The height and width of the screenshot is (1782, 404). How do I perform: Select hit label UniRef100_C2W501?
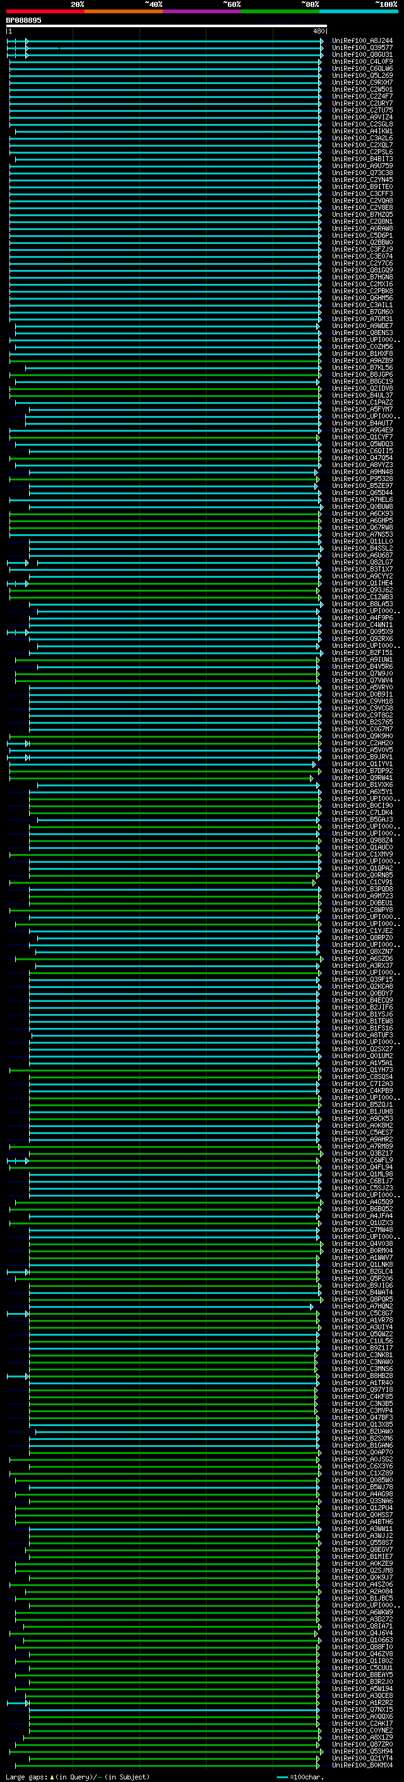362,89
